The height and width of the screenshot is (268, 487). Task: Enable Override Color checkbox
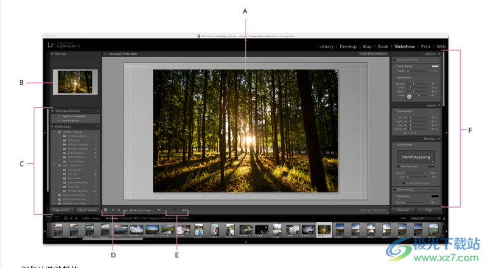[x=399, y=166]
